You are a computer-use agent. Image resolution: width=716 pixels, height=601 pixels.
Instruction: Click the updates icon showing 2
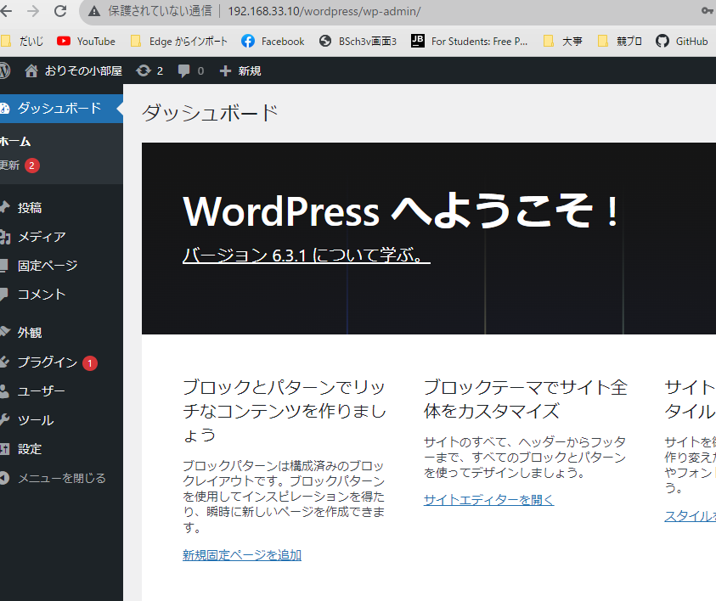tap(149, 70)
